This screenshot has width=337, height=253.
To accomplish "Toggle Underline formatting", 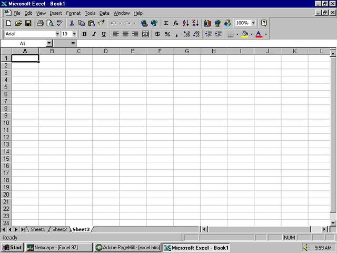I will 104,34.
